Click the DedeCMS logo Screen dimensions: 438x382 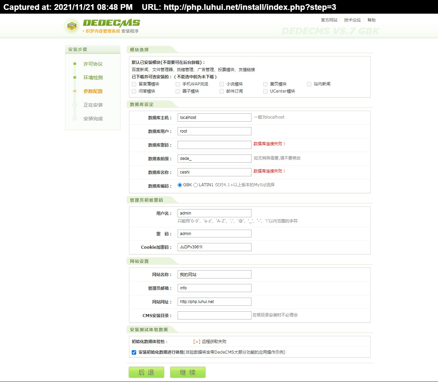coord(102,26)
